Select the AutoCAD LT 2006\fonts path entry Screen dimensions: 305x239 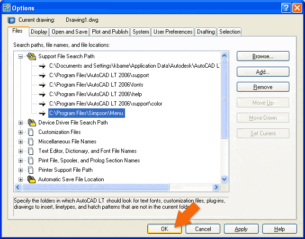pyautogui.click(x=96, y=85)
